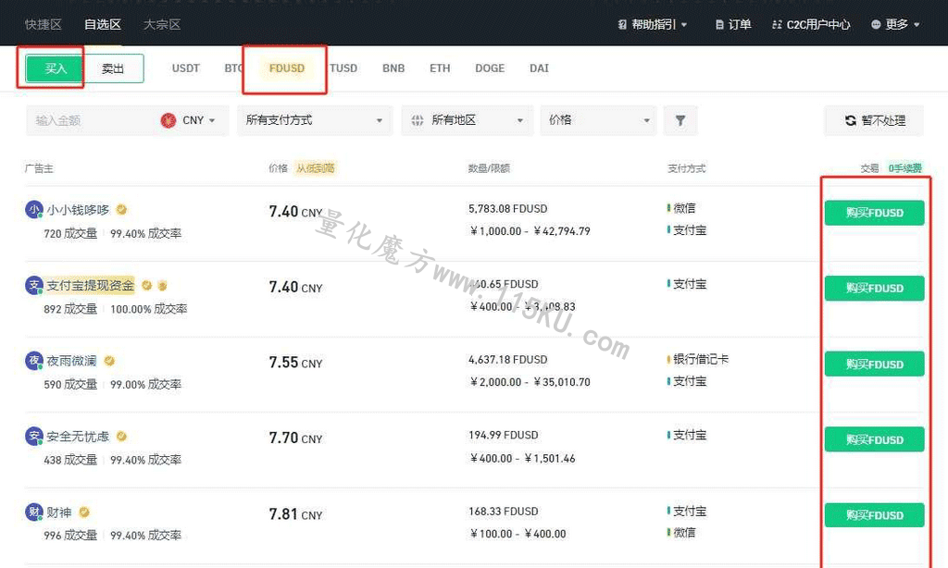Click the 暂不处理 refresh button

[x=874, y=120]
